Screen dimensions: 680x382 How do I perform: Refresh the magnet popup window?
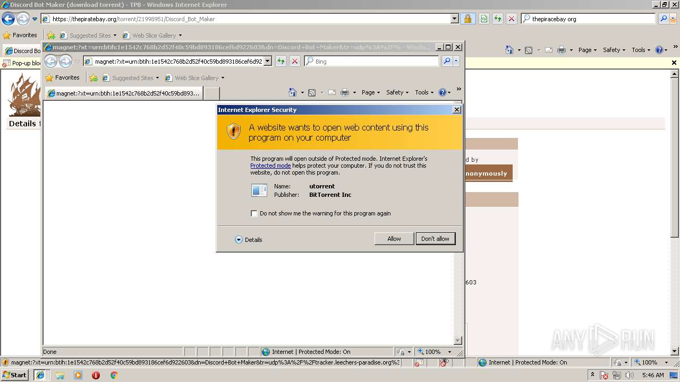tap(281, 62)
